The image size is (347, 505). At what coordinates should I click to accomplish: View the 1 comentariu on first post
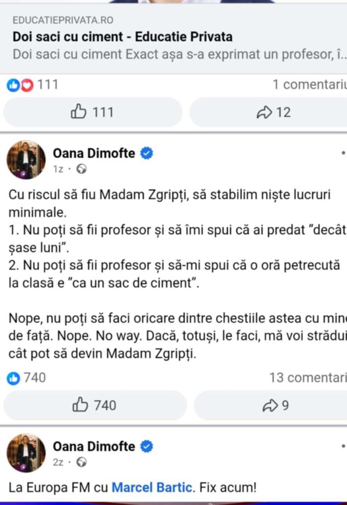point(309,85)
